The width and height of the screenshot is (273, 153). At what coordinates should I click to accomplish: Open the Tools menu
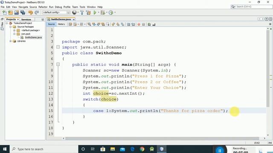[x=82, y=7]
